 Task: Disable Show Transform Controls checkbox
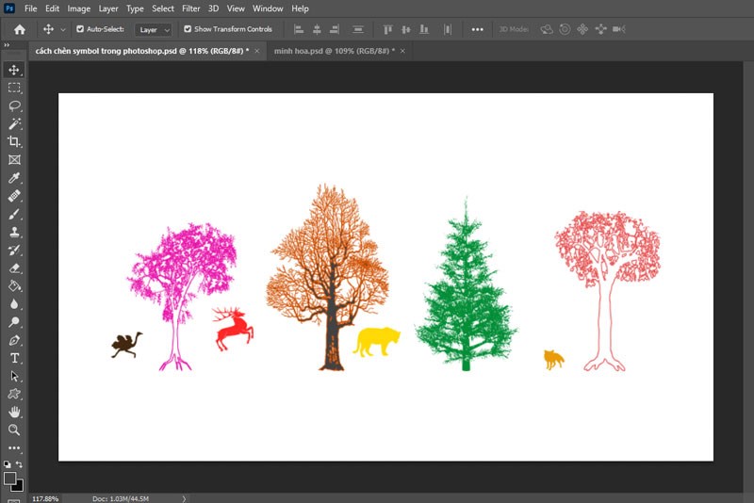[x=188, y=29]
